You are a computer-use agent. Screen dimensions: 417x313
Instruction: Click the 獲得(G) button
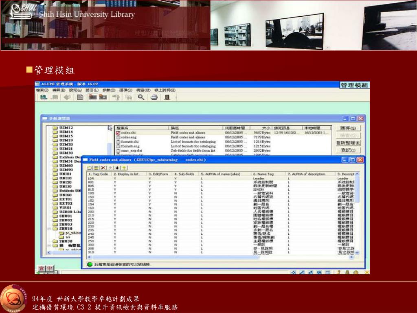click(348, 128)
